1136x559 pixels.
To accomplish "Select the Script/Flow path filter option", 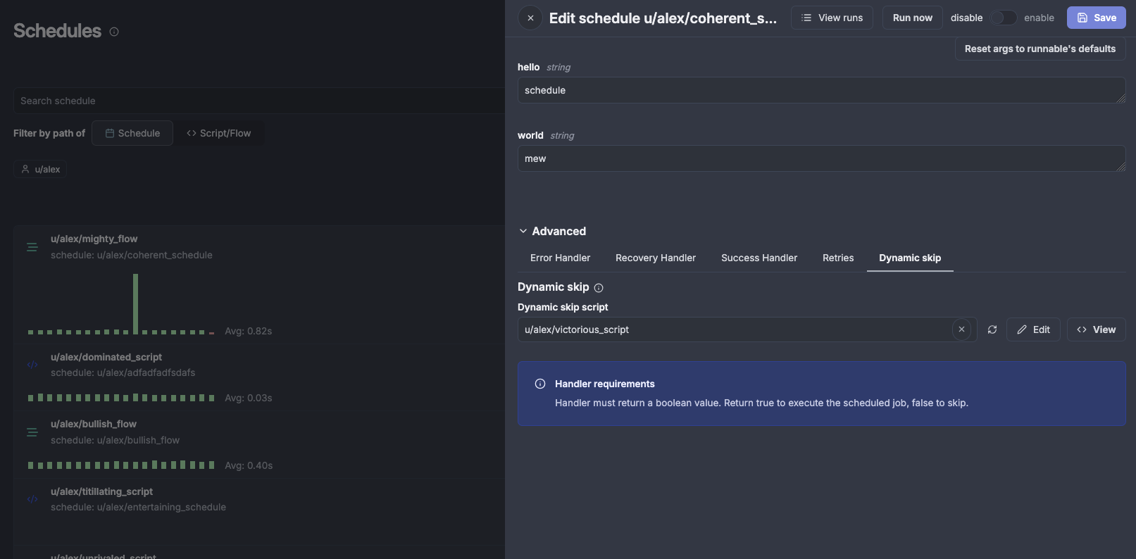I will [x=219, y=133].
